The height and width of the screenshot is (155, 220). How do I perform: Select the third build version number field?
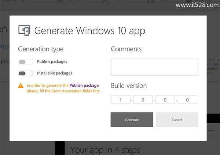(165, 99)
